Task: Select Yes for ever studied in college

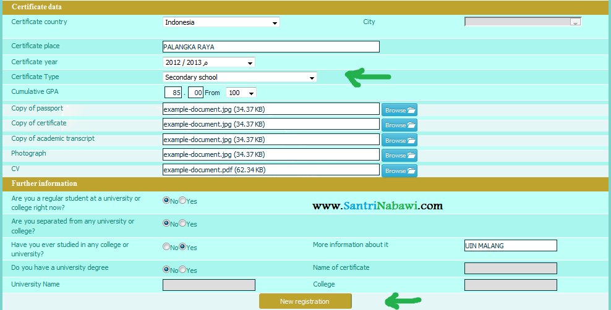Action: point(182,246)
